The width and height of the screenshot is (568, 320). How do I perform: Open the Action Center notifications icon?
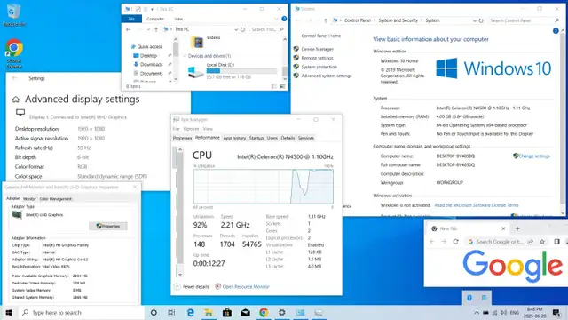pyautogui.click(x=556, y=312)
